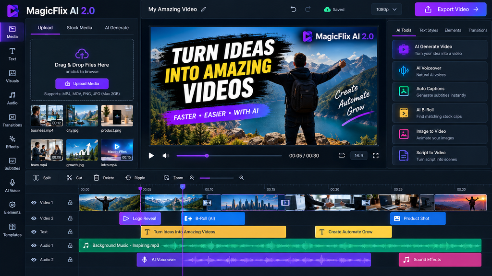Switch to the AI Generate tab

click(x=117, y=28)
